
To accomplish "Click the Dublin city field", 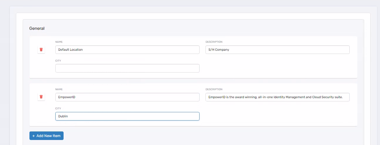I will coord(127,116).
